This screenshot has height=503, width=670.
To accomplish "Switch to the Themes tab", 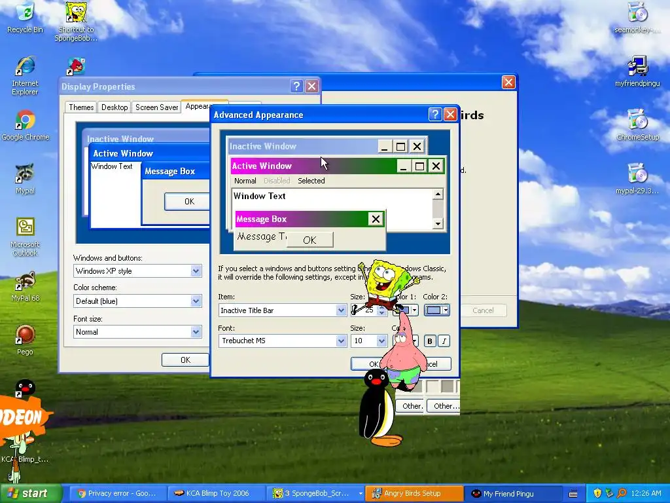I will click(x=81, y=107).
